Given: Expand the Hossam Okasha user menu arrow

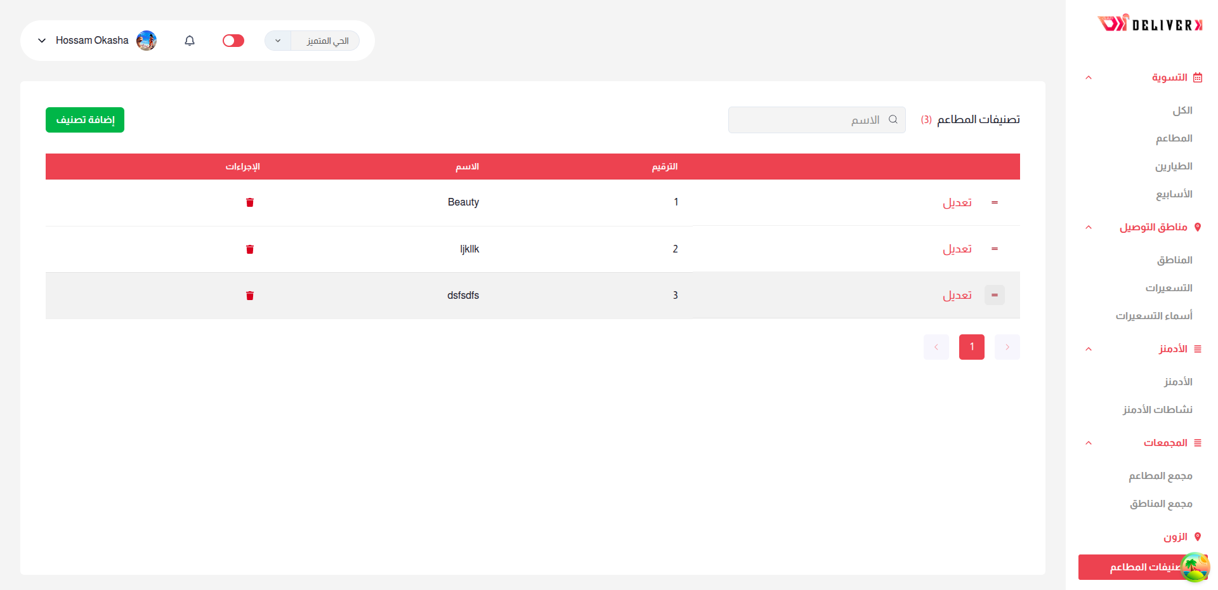Looking at the screenshot, I should [42, 41].
